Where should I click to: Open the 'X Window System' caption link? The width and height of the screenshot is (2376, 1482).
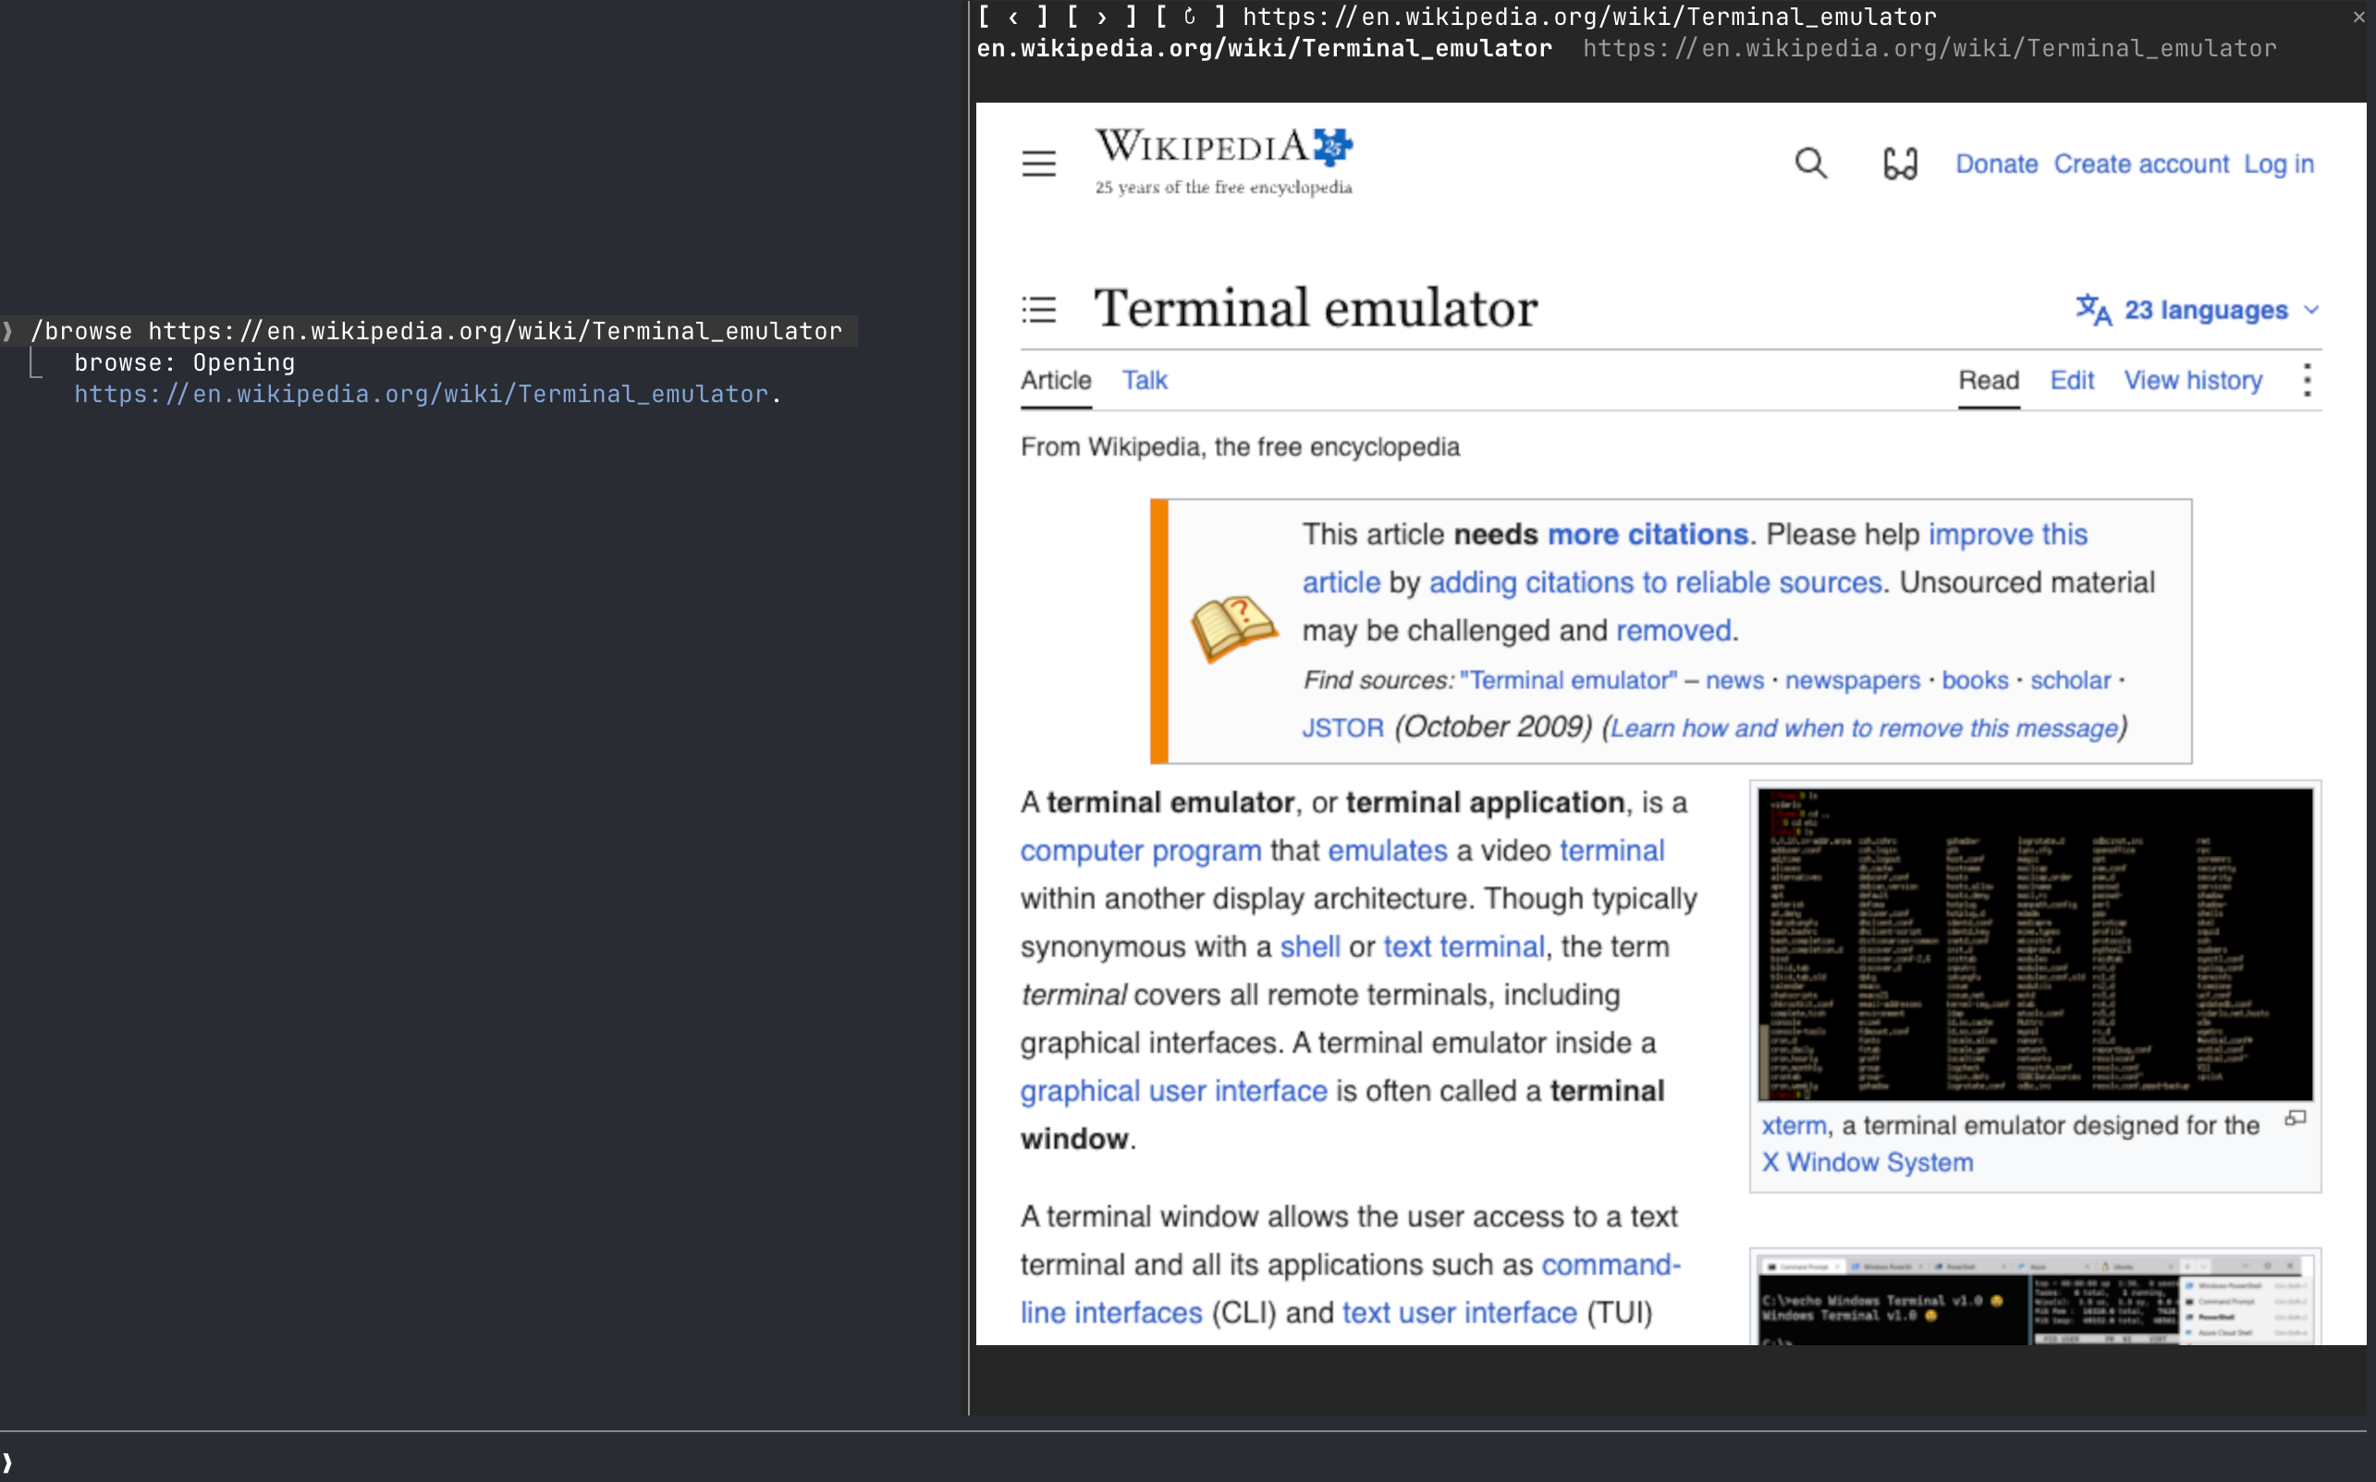[1867, 1162]
